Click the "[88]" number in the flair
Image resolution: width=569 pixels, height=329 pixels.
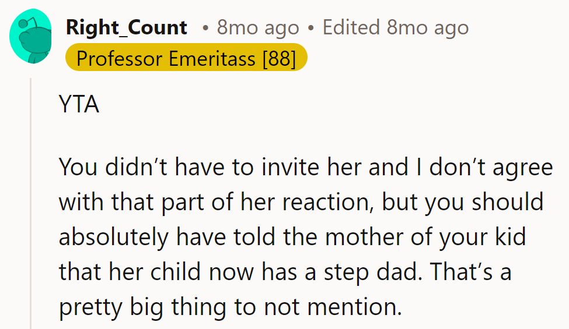coord(279,58)
